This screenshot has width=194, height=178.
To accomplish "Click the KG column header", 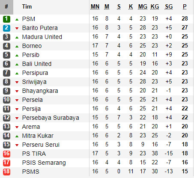I will (155, 7).
